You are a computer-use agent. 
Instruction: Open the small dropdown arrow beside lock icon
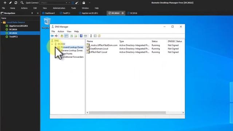pos(90,3)
